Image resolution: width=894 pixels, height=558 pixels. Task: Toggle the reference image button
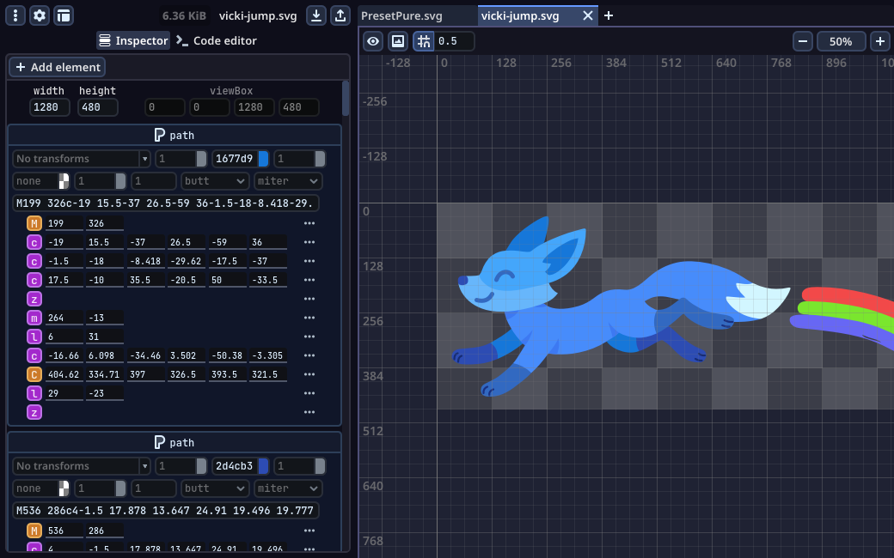click(398, 41)
